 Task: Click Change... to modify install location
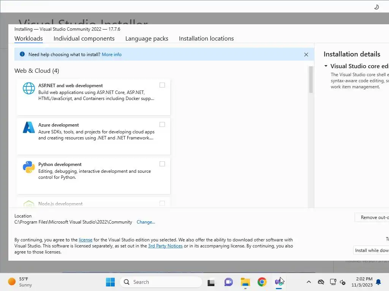click(146, 222)
